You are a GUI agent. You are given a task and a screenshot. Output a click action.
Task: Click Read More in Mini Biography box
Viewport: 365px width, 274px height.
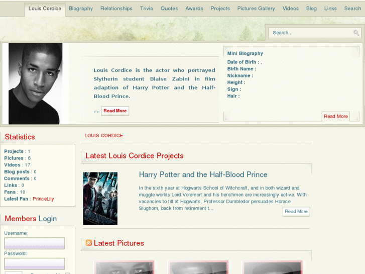pyautogui.click(x=336, y=116)
